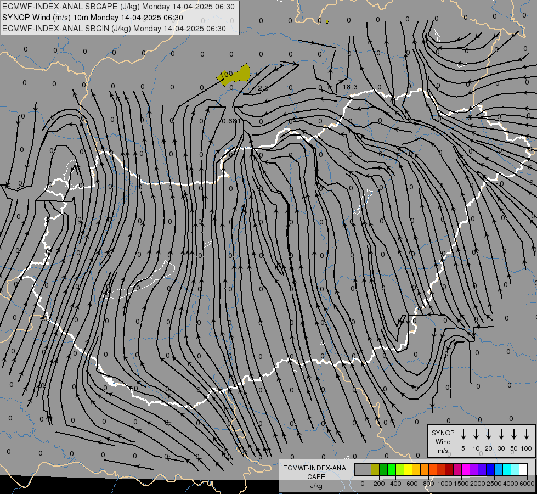Click the olive swatch in the CAPE legend

pyautogui.click(x=375, y=470)
